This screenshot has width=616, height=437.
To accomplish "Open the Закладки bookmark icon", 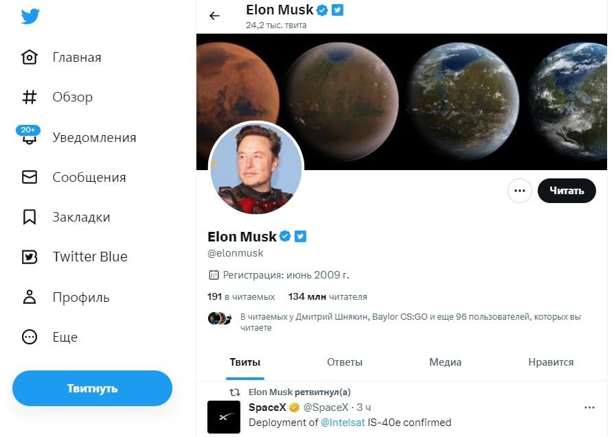I will (30, 217).
